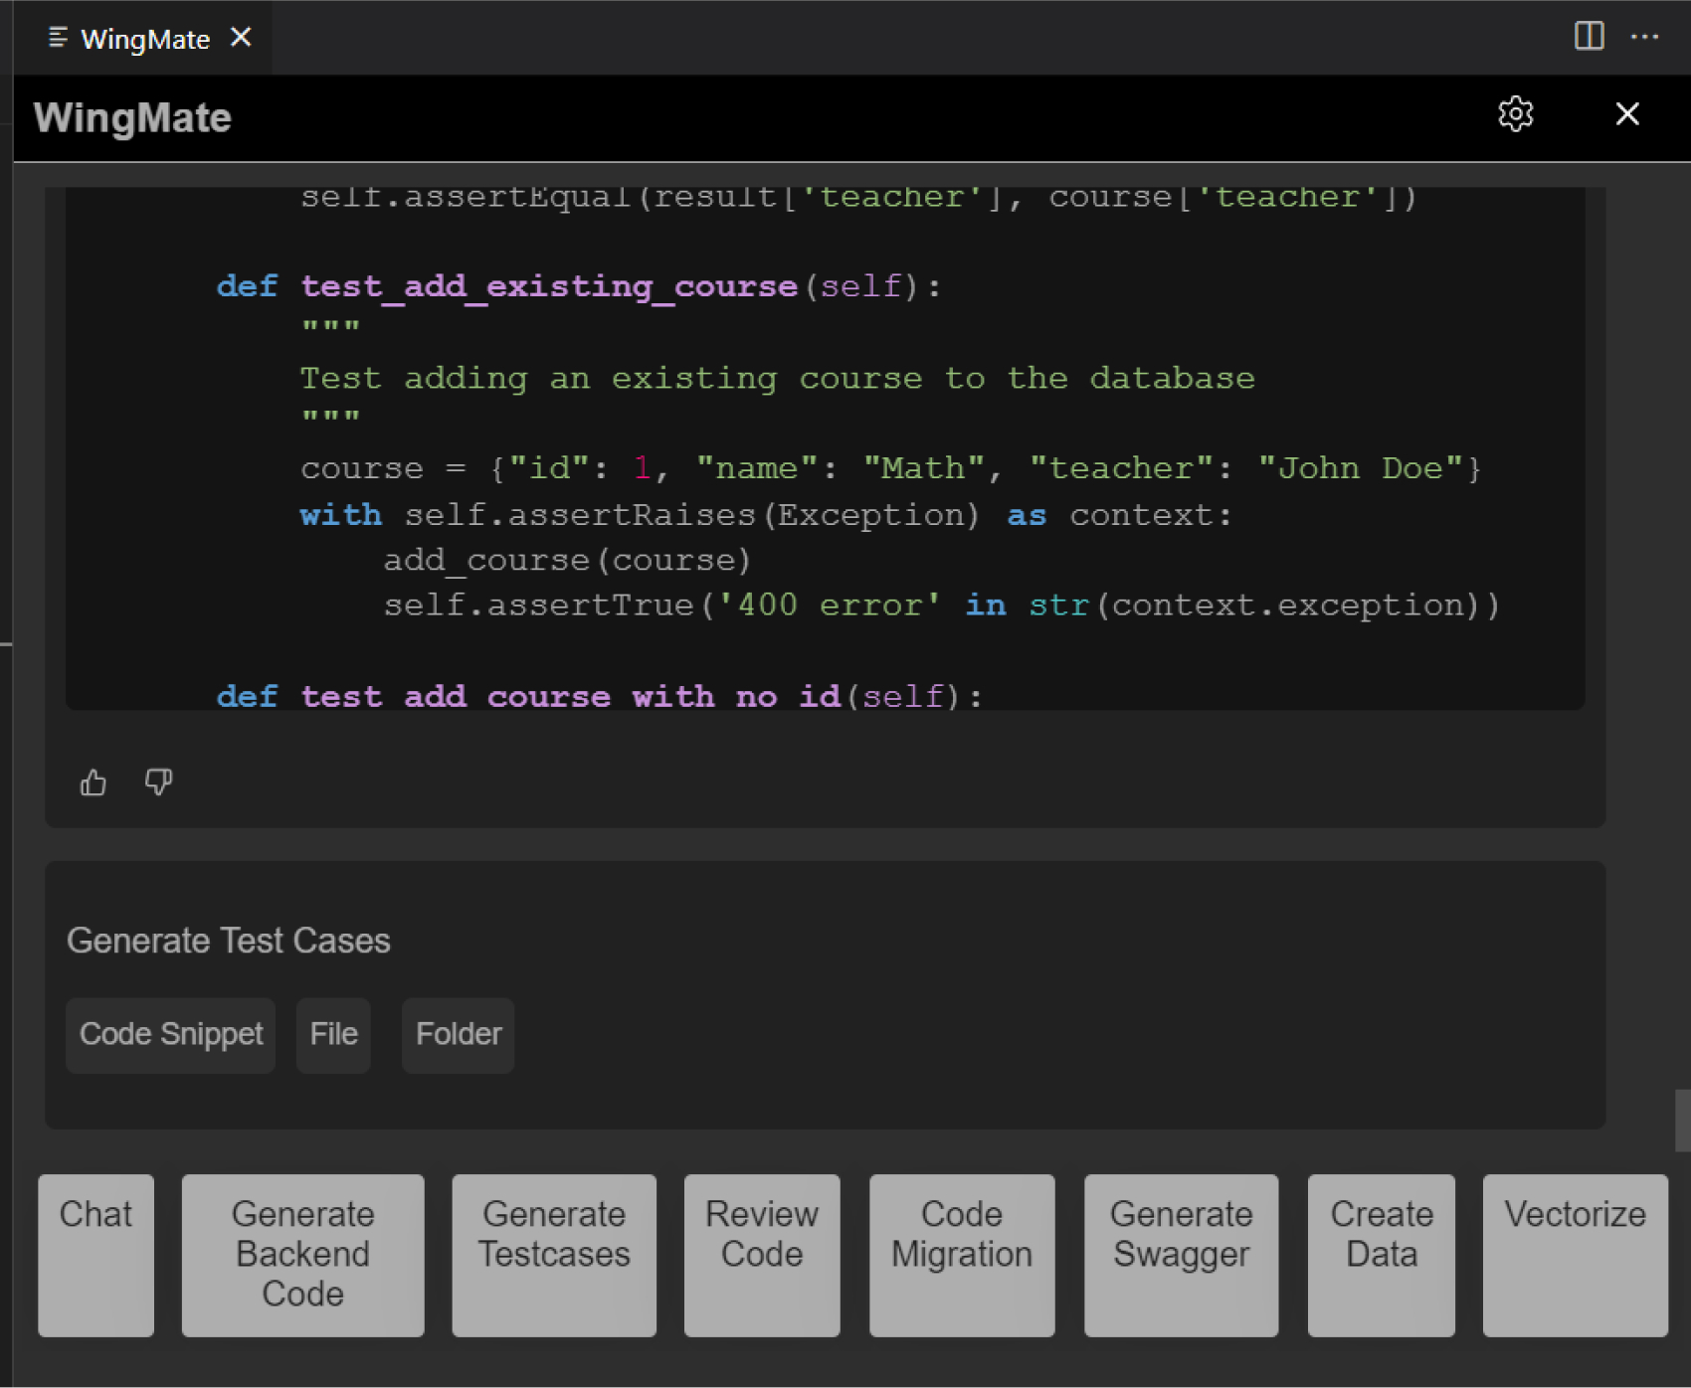Select the WingMate tab
The width and height of the screenshot is (1691, 1388).
[144, 39]
